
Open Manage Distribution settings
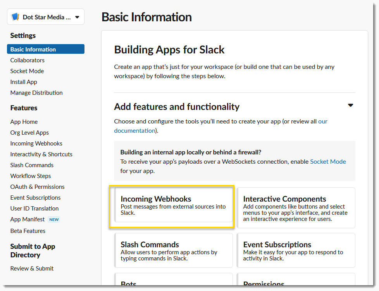click(x=36, y=93)
